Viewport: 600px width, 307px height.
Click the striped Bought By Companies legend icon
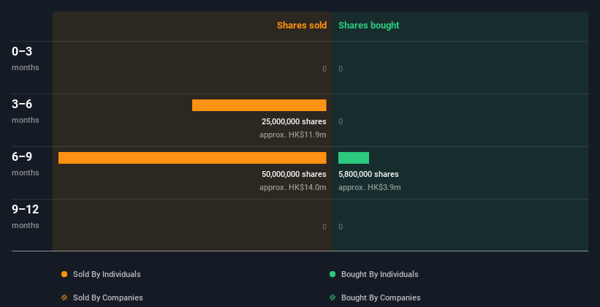point(333,297)
